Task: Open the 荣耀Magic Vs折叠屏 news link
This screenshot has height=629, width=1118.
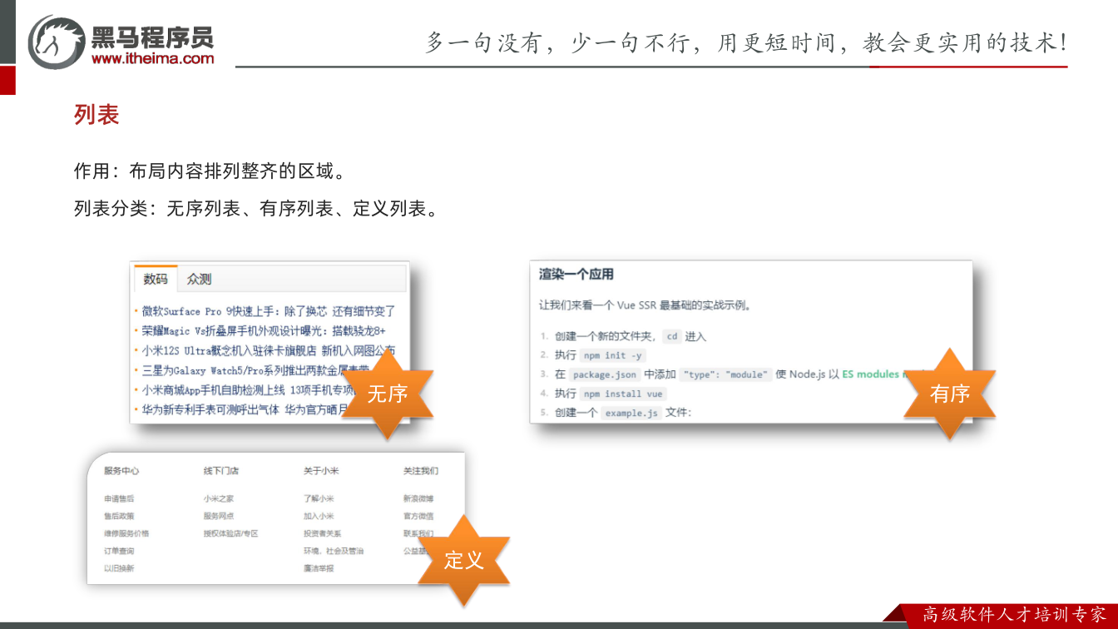Action: tap(264, 330)
